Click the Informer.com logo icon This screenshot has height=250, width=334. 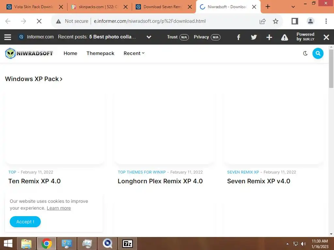pyautogui.click(x=21, y=37)
